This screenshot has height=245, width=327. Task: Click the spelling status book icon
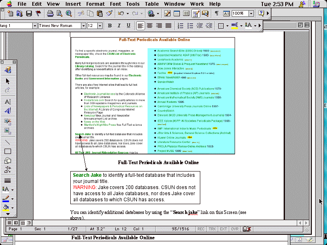pos(247,229)
